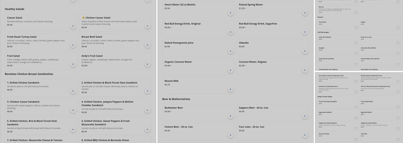Open the Breast Beef Salad item title
This screenshot has height=143, width=403.
(92, 37)
